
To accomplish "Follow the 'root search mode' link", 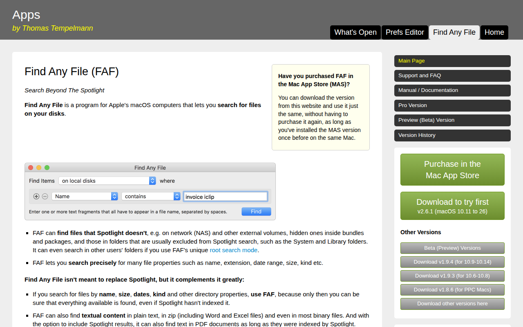I will 234,250.
